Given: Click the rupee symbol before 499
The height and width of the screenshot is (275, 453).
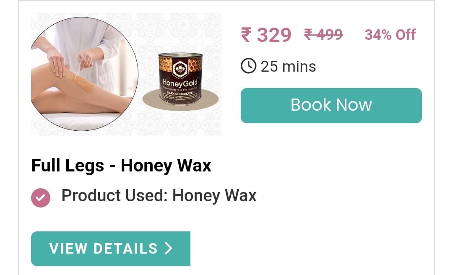Looking at the screenshot, I should point(308,34).
